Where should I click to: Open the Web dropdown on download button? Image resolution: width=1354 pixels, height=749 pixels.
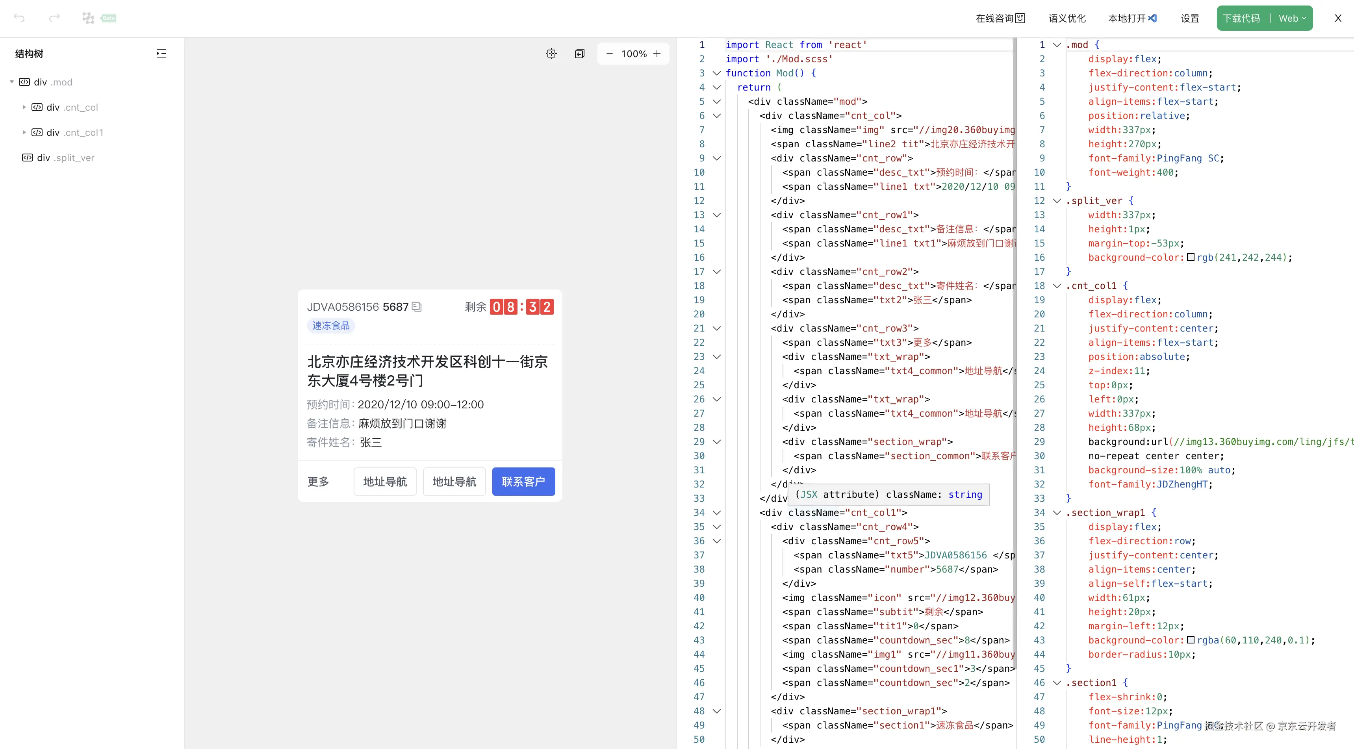pyautogui.click(x=1292, y=19)
